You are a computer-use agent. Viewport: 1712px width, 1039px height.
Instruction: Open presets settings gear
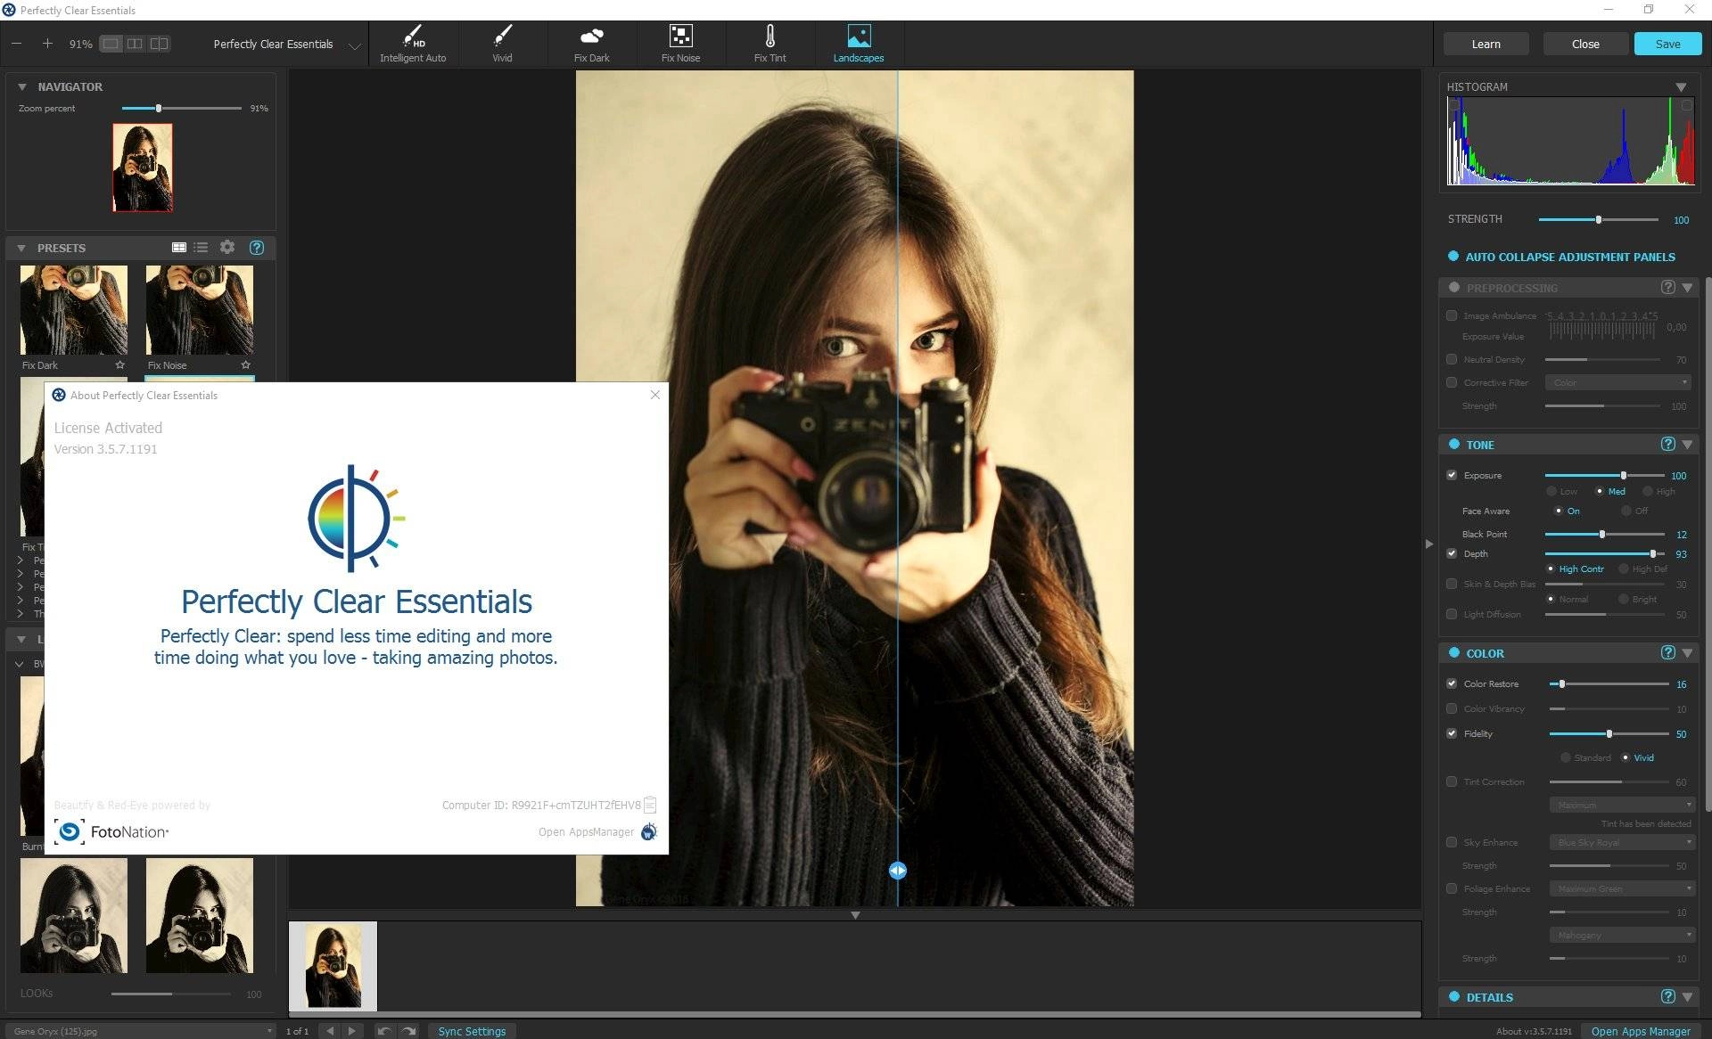click(x=227, y=247)
